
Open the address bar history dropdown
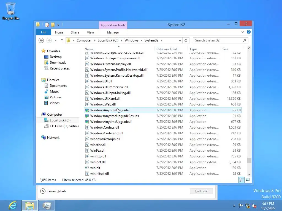click(180, 41)
